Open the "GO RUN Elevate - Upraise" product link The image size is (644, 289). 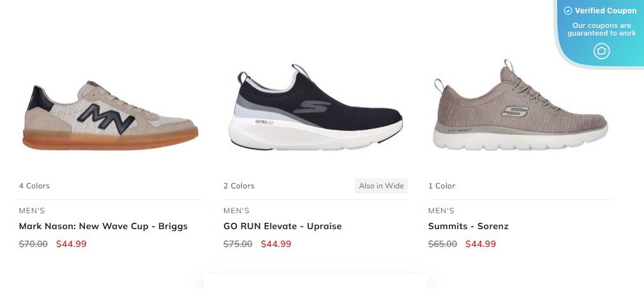click(x=282, y=226)
